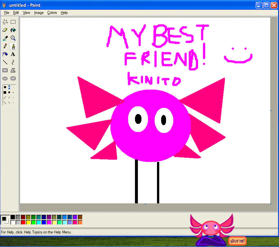279x247 pixels.
Task: Choose the large square brush shape
Action: 5,92
